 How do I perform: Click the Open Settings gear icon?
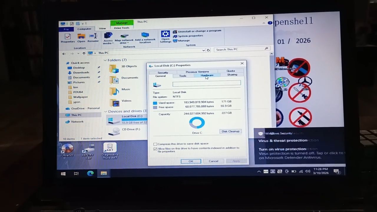click(x=165, y=35)
